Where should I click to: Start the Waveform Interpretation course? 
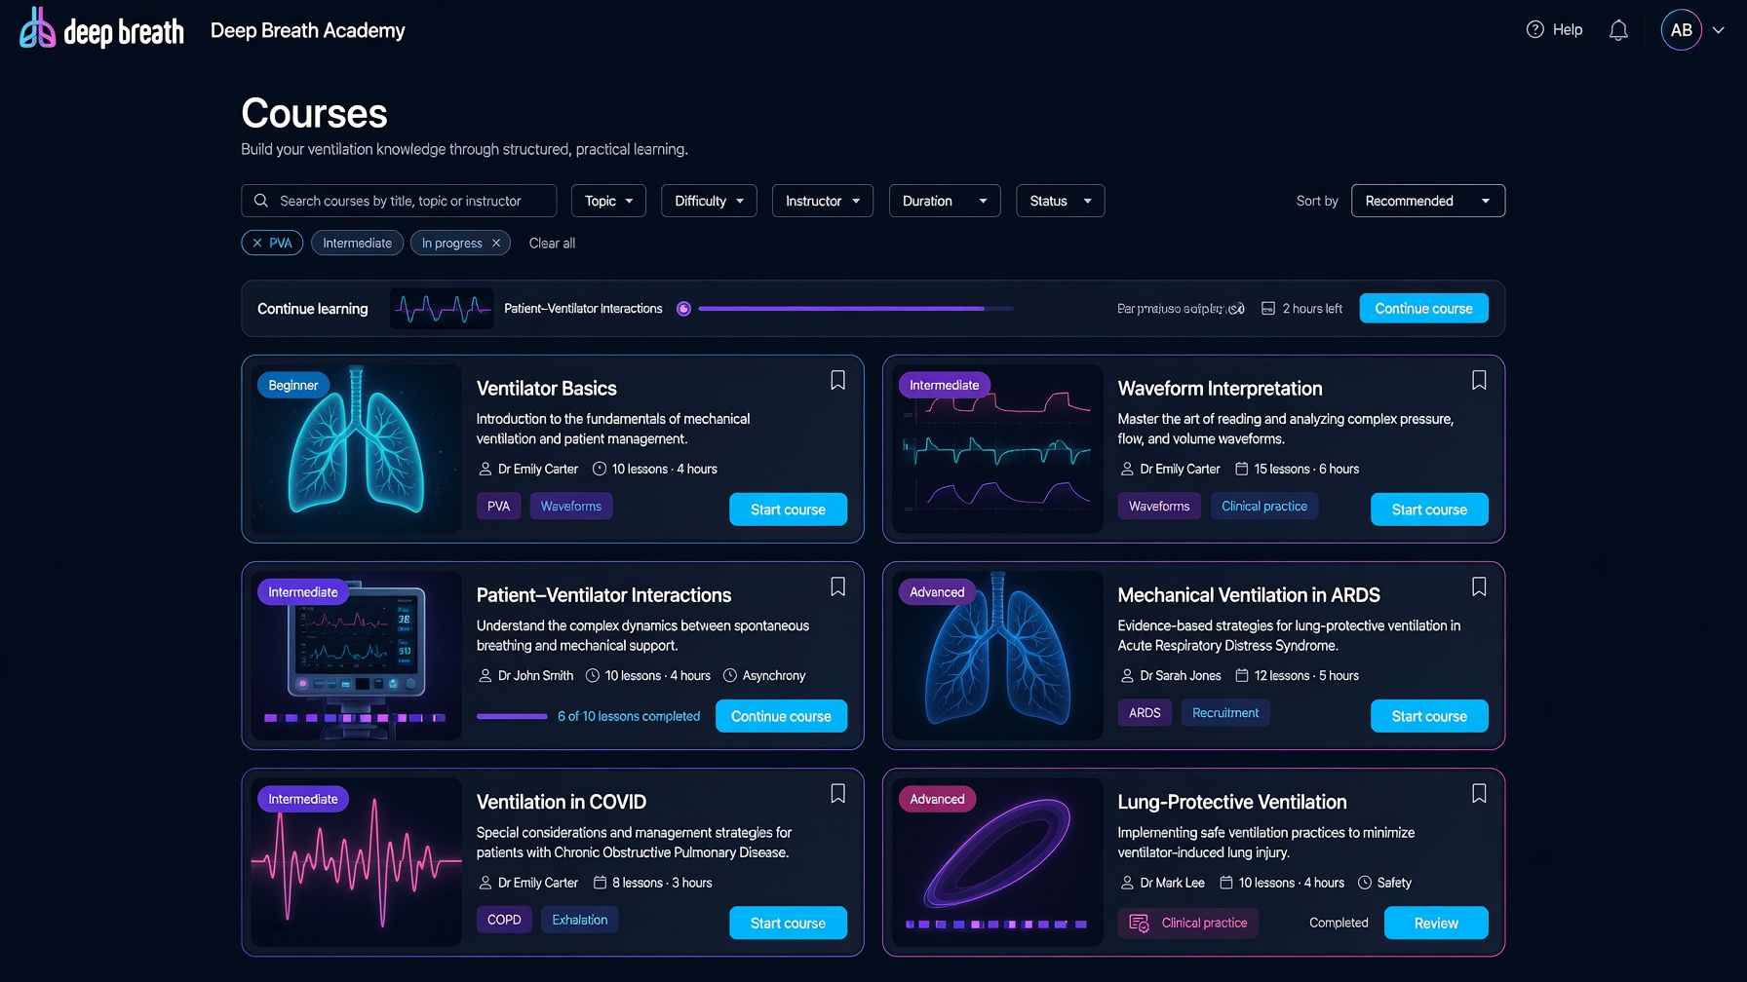pos(1429,510)
